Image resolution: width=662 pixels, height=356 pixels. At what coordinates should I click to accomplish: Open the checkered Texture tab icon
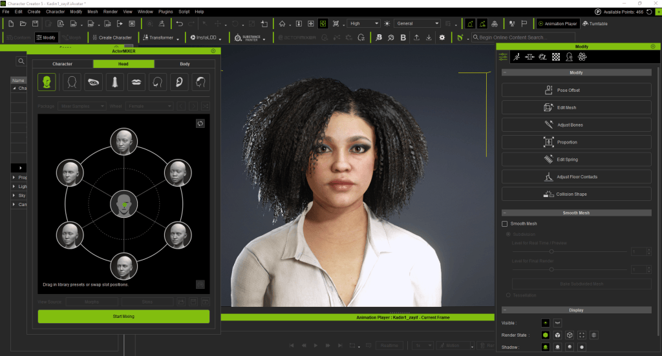click(556, 57)
